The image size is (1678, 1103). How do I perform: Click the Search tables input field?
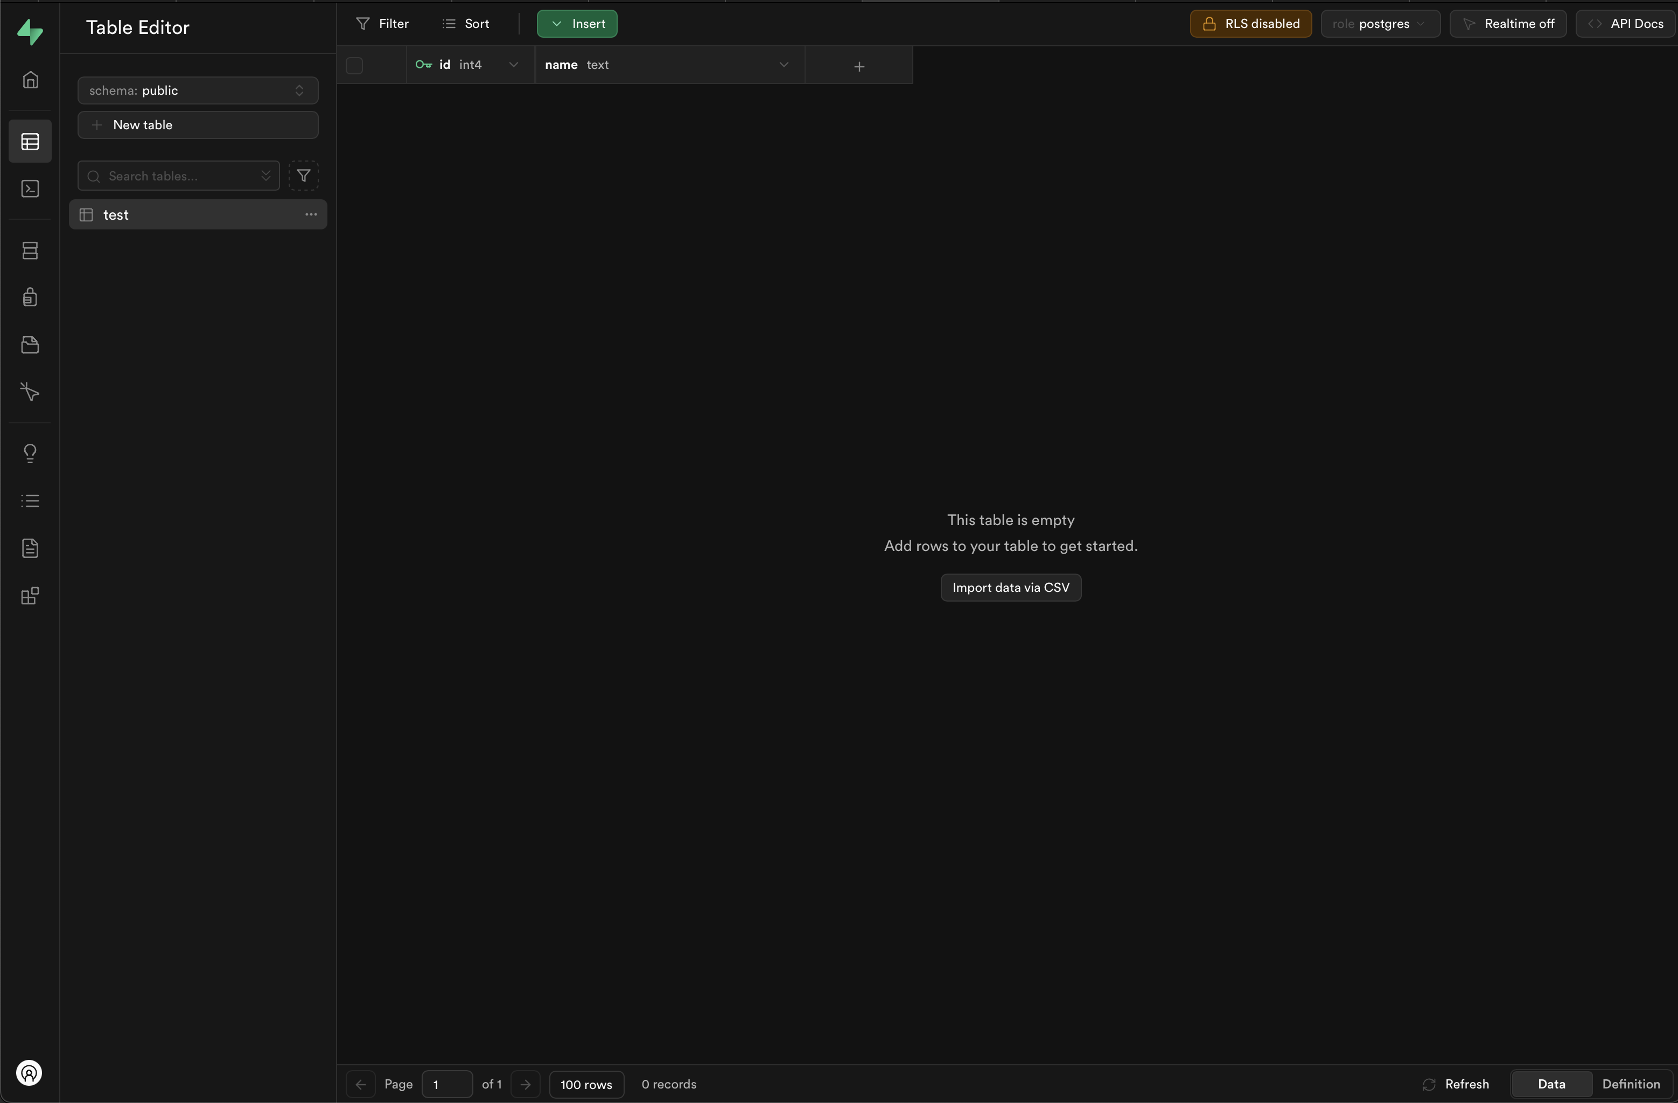176,176
